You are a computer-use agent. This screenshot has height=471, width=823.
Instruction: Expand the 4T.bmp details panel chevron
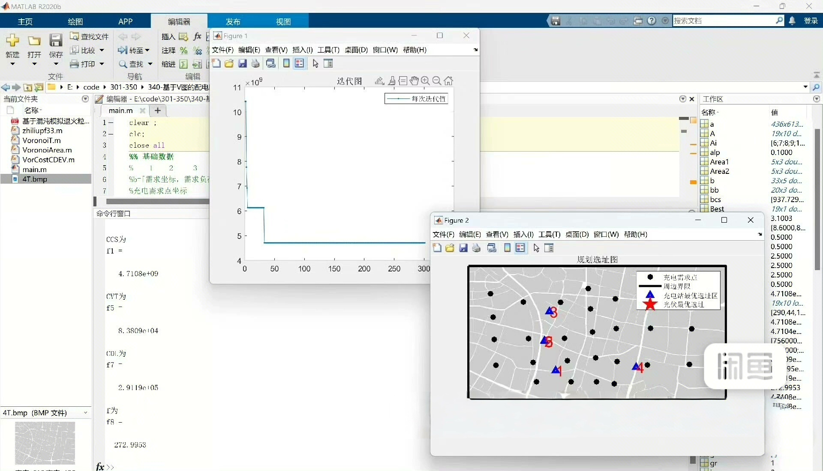click(85, 413)
